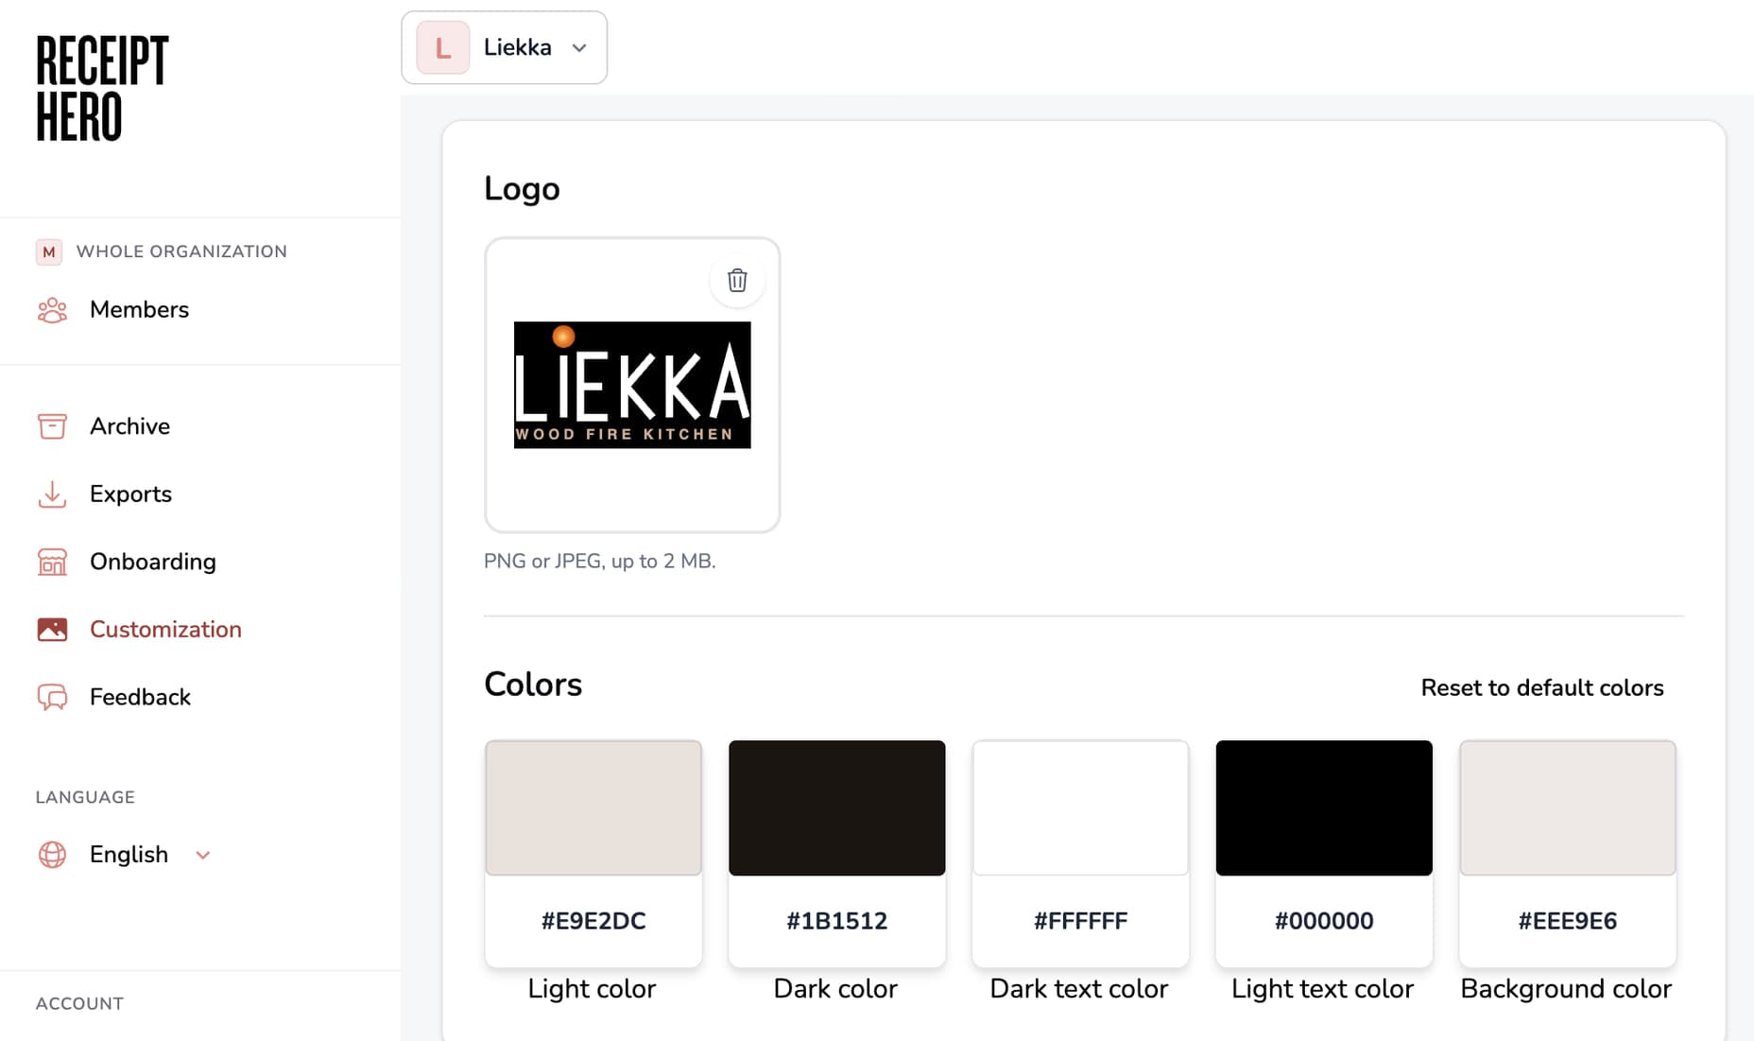
Task: Click the 'PNG or JPEG, up to 2 MB.' text
Action: [600, 561]
